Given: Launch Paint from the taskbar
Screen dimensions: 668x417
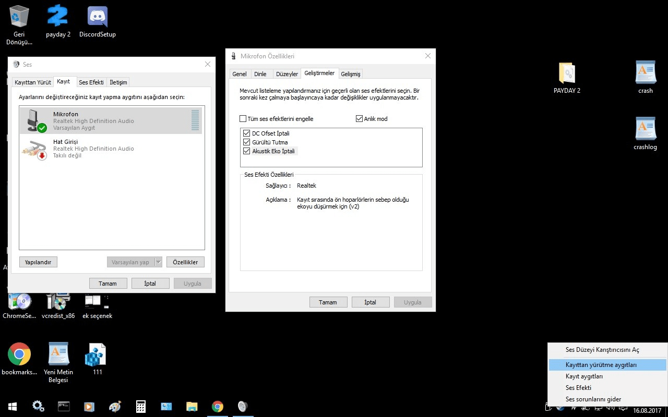Looking at the screenshot, I should pyautogui.click(x=115, y=407).
